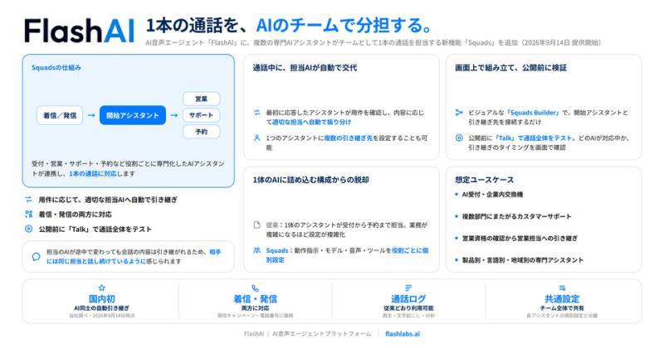Viewport: 664px width, 348px height.
Task: Click the icon beside 着信・発信の両方に対応
Action: (28, 214)
